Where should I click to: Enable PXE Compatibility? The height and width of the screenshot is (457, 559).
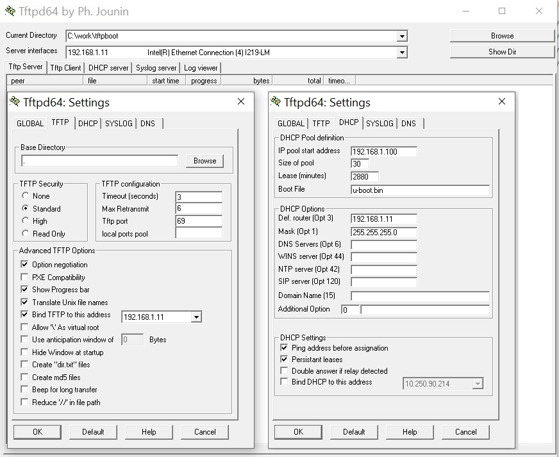(24, 277)
